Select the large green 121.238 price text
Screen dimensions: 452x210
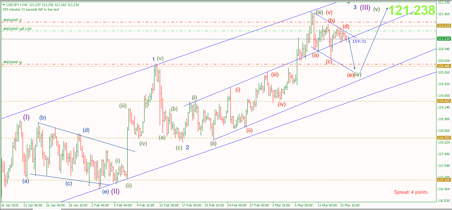pos(412,10)
